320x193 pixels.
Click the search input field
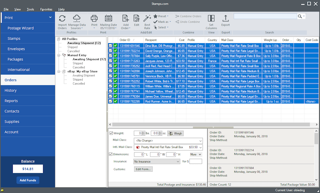pyautogui.click(x=265, y=16)
